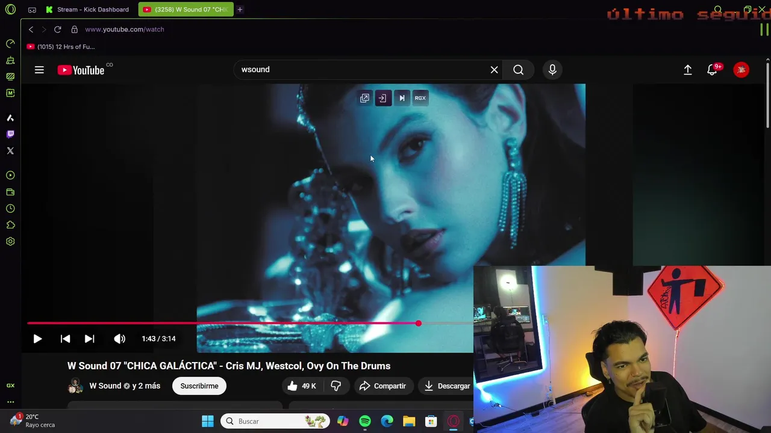Start voice search with microphone
This screenshot has width=771, height=433.
tap(552, 70)
